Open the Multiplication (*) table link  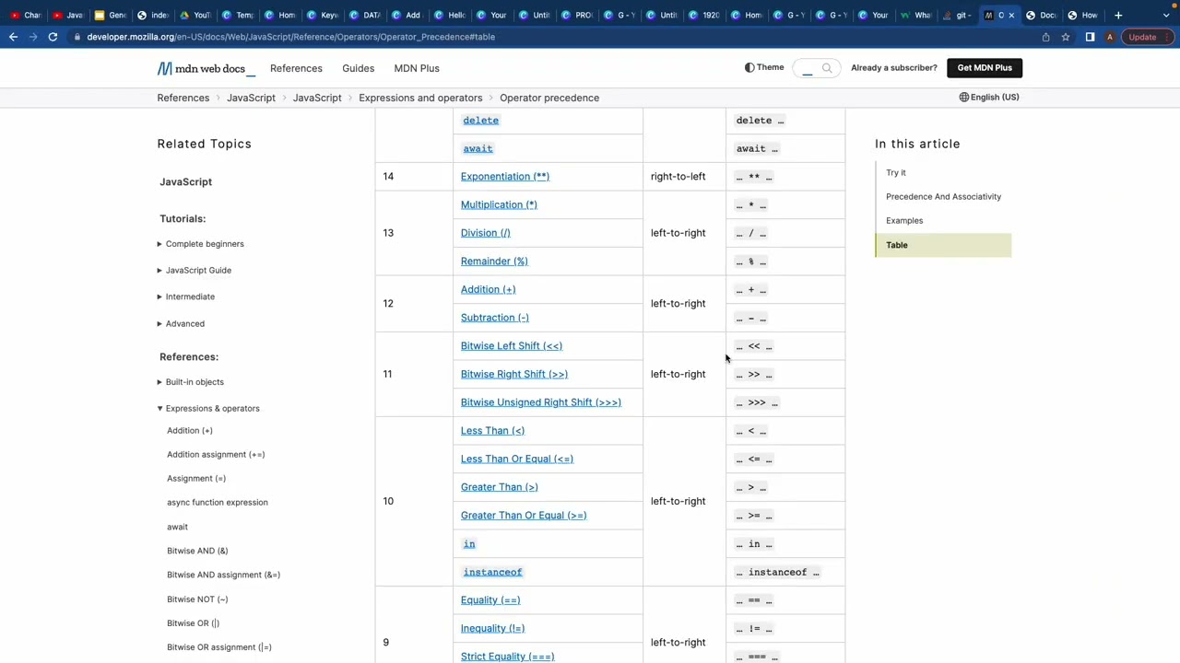point(499,204)
